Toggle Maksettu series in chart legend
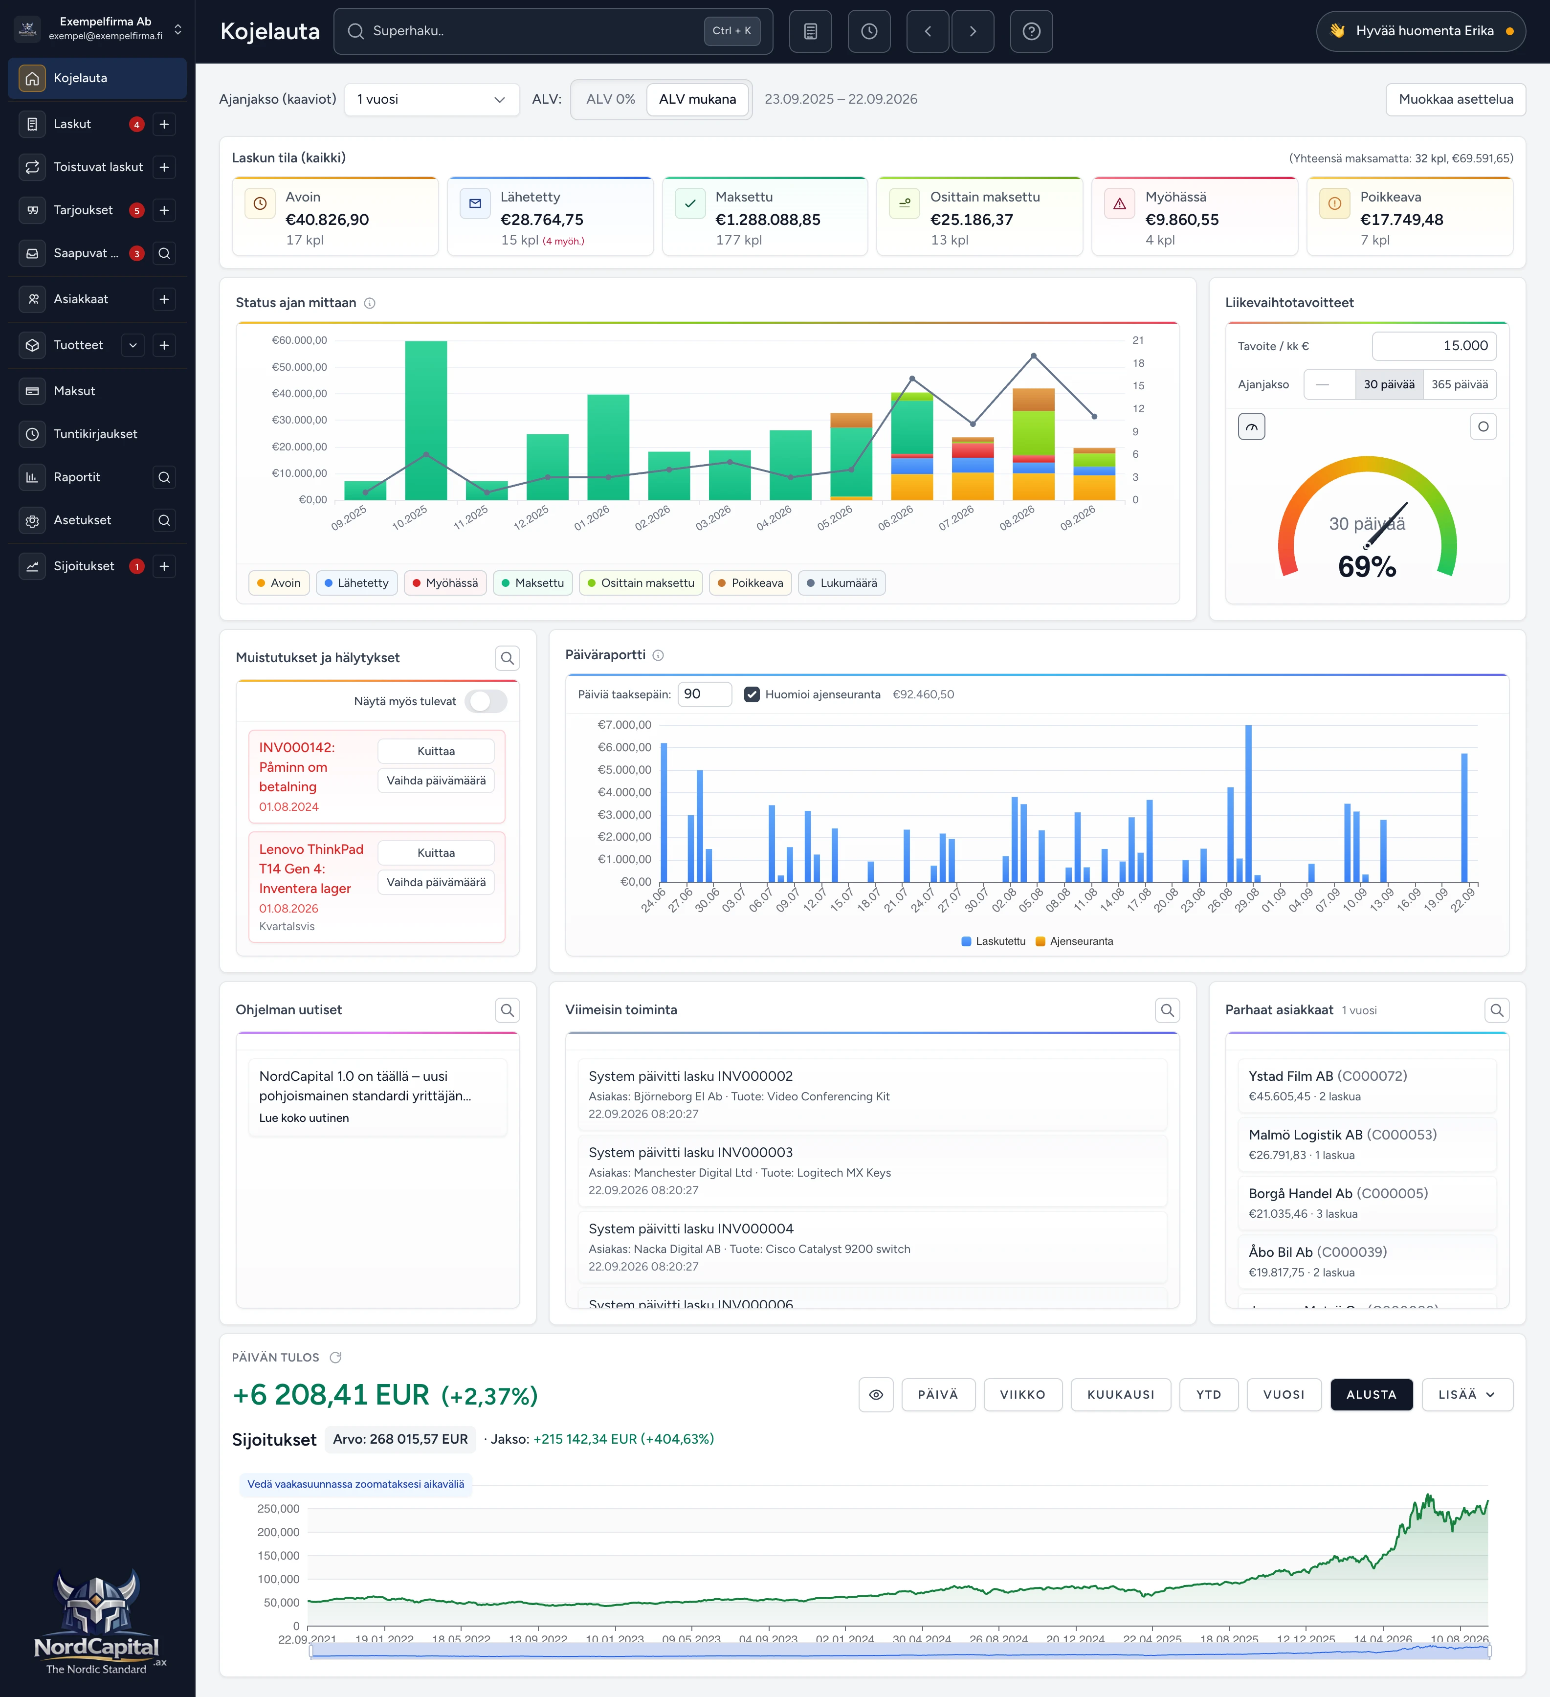 (x=532, y=583)
